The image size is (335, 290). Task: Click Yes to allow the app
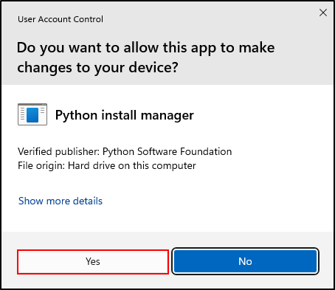pos(93,262)
